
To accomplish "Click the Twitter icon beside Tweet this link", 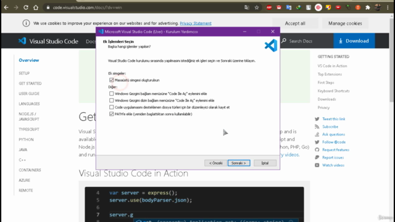I will 317,119.
